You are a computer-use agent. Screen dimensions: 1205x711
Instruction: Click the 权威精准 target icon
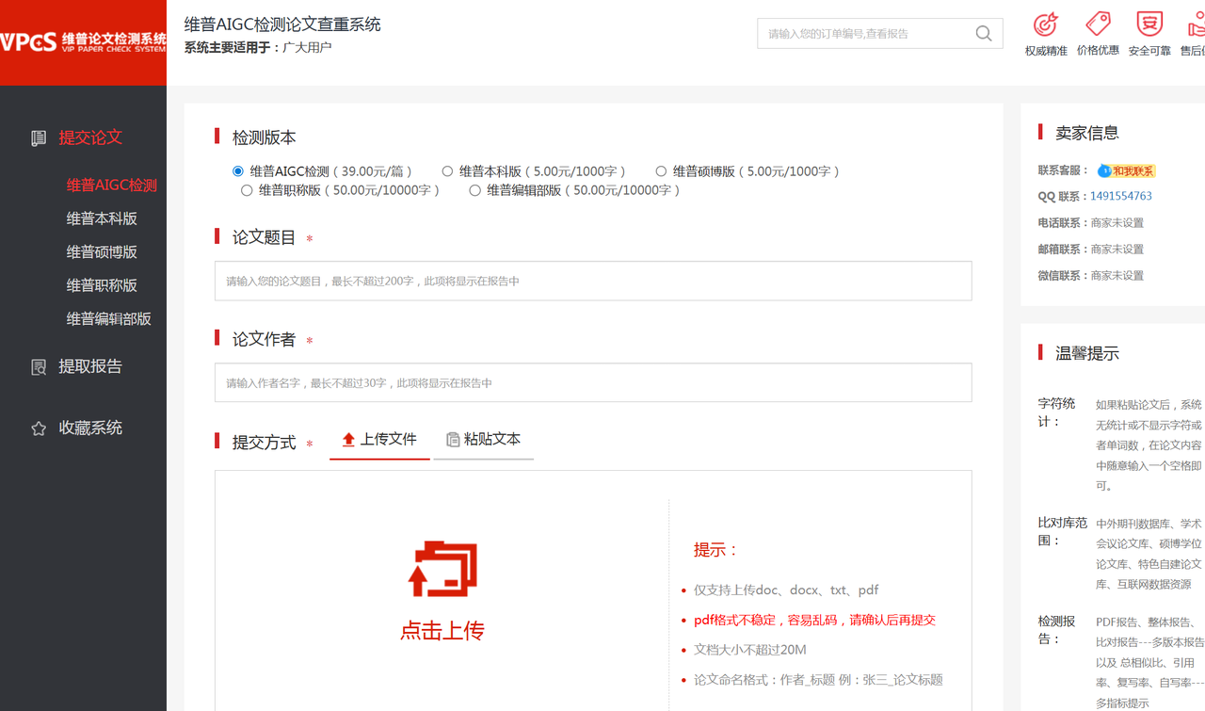point(1045,24)
